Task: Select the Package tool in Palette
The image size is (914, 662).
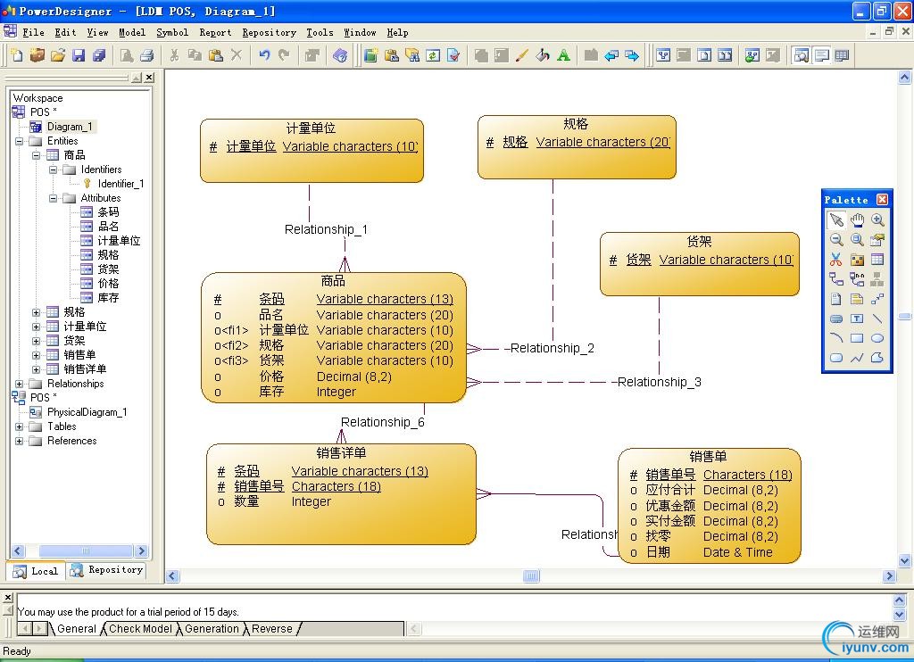Action: click(857, 260)
